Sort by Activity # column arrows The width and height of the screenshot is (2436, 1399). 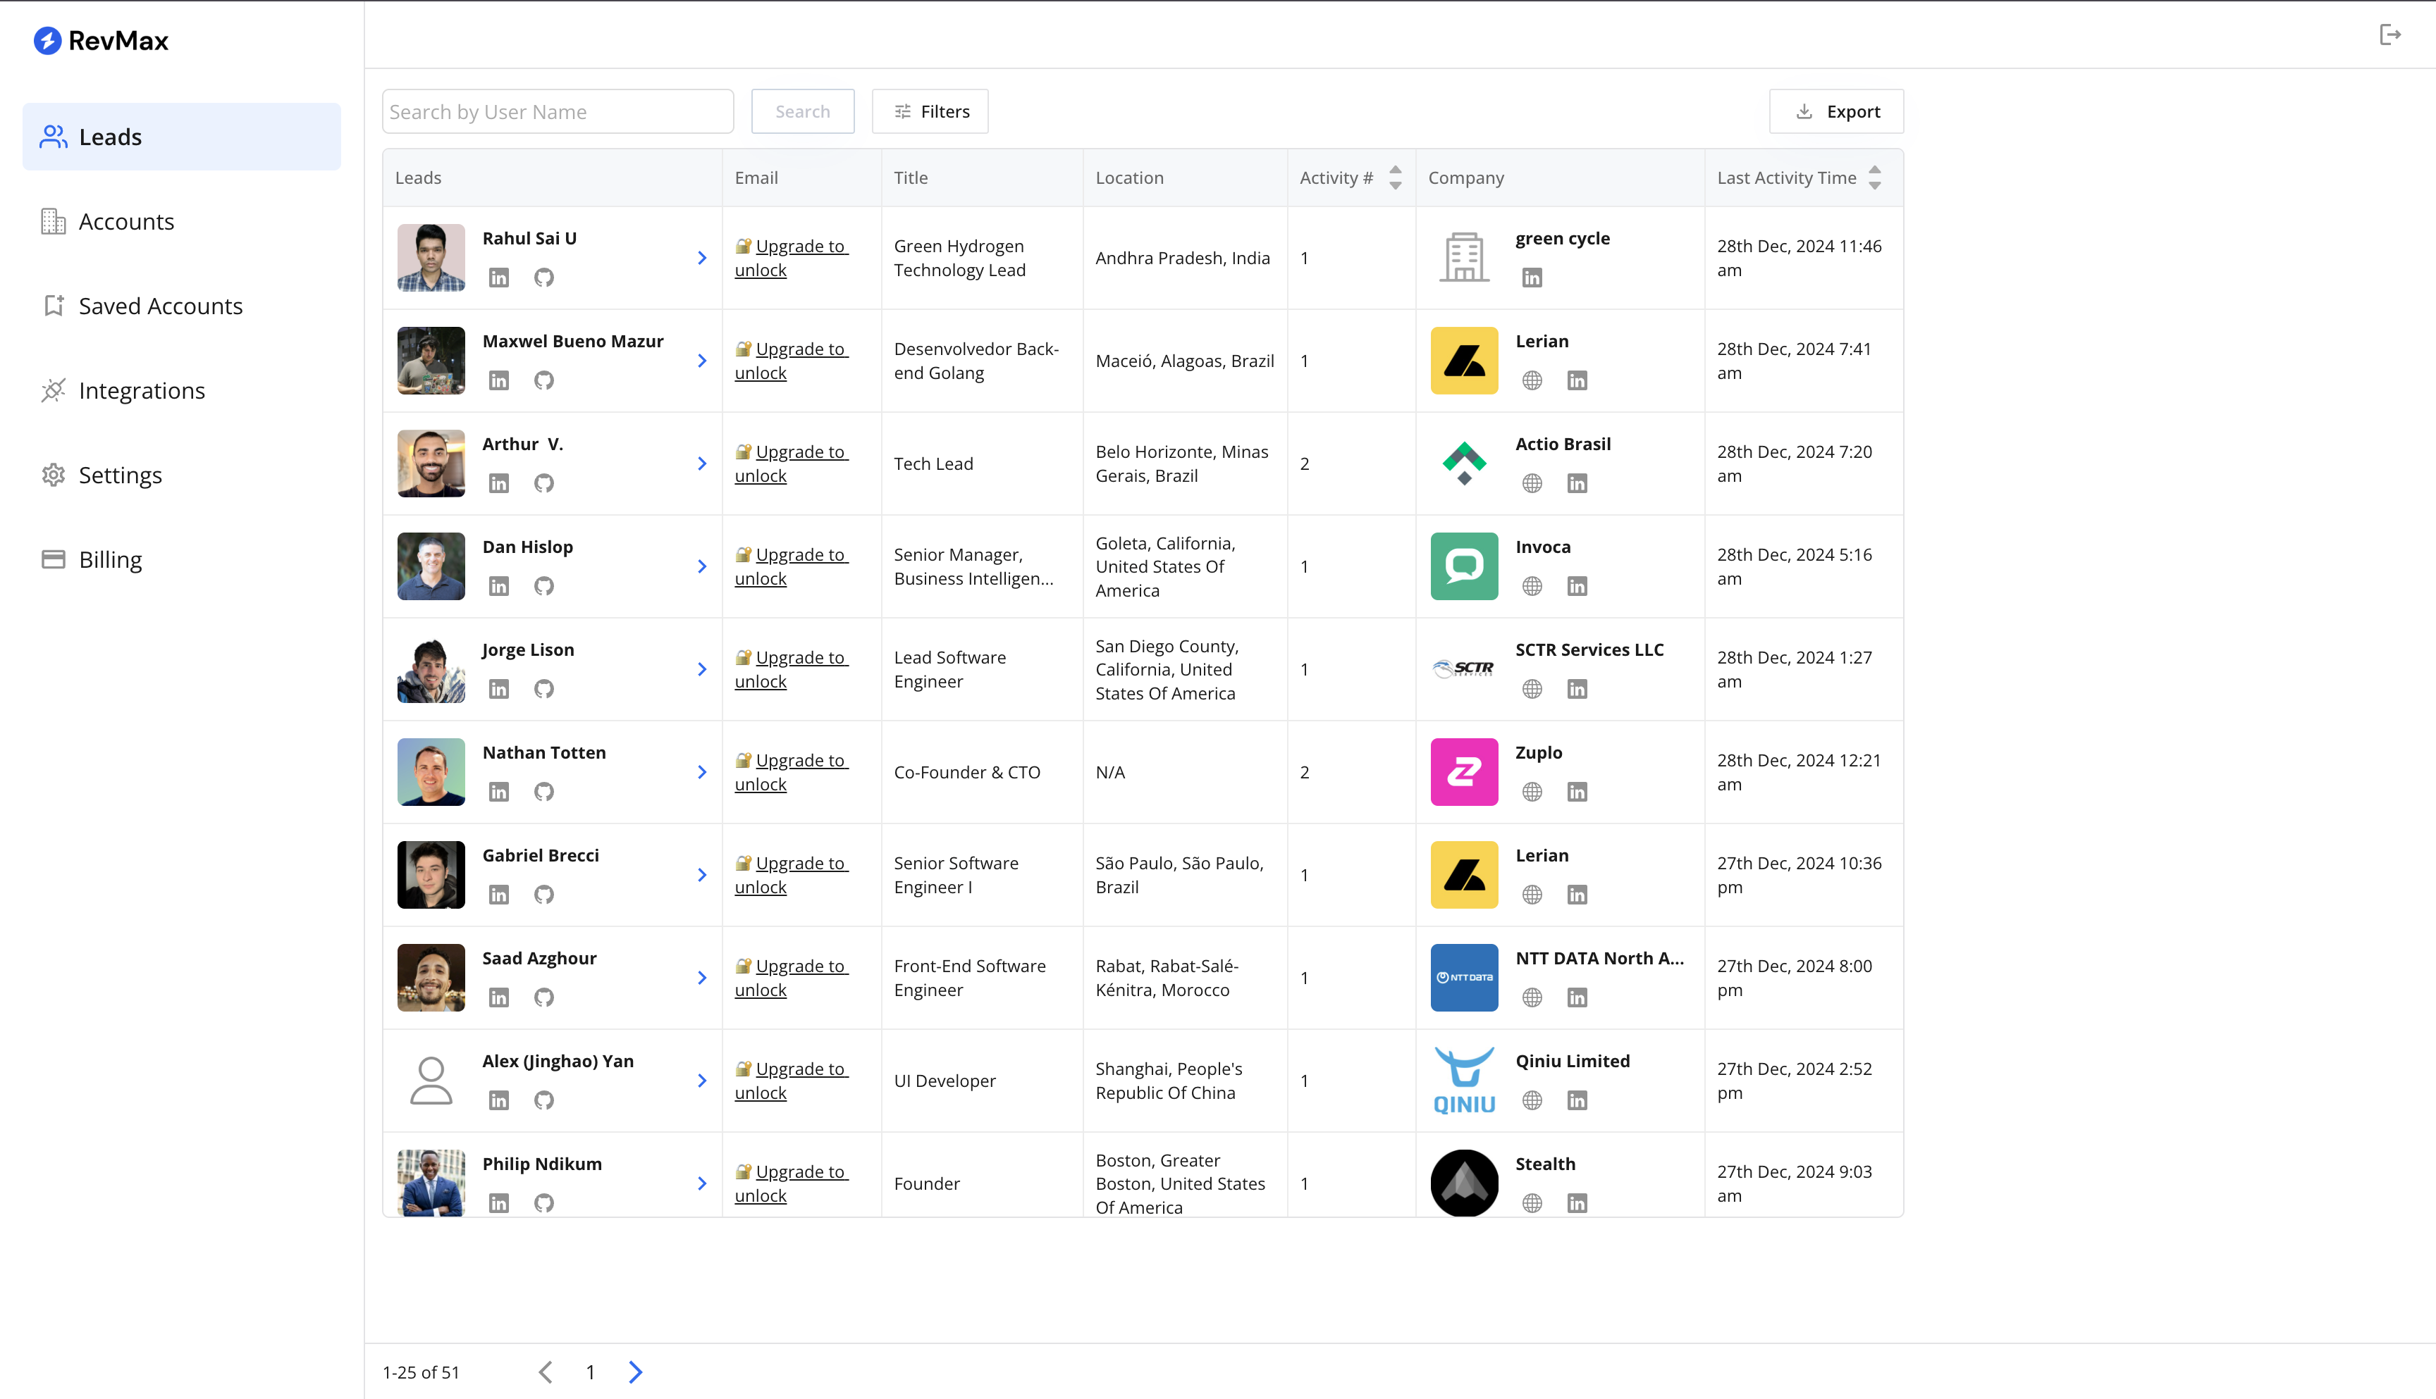(1395, 178)
